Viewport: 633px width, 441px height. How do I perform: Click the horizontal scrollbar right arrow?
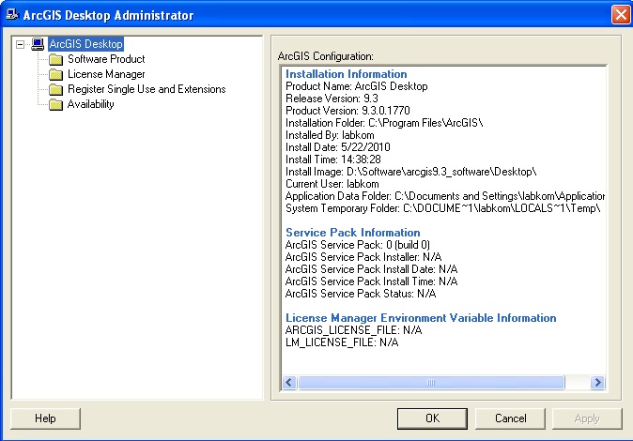click(597, 382)
